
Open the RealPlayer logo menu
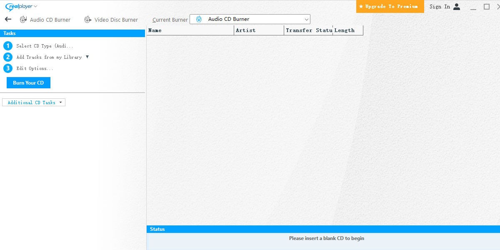pyautogui.click(x=21, y=6)
